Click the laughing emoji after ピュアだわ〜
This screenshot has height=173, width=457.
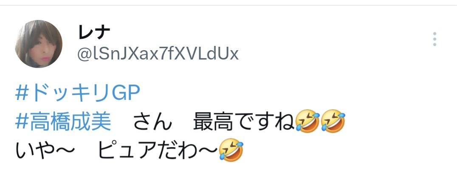(x=231, y=150)
